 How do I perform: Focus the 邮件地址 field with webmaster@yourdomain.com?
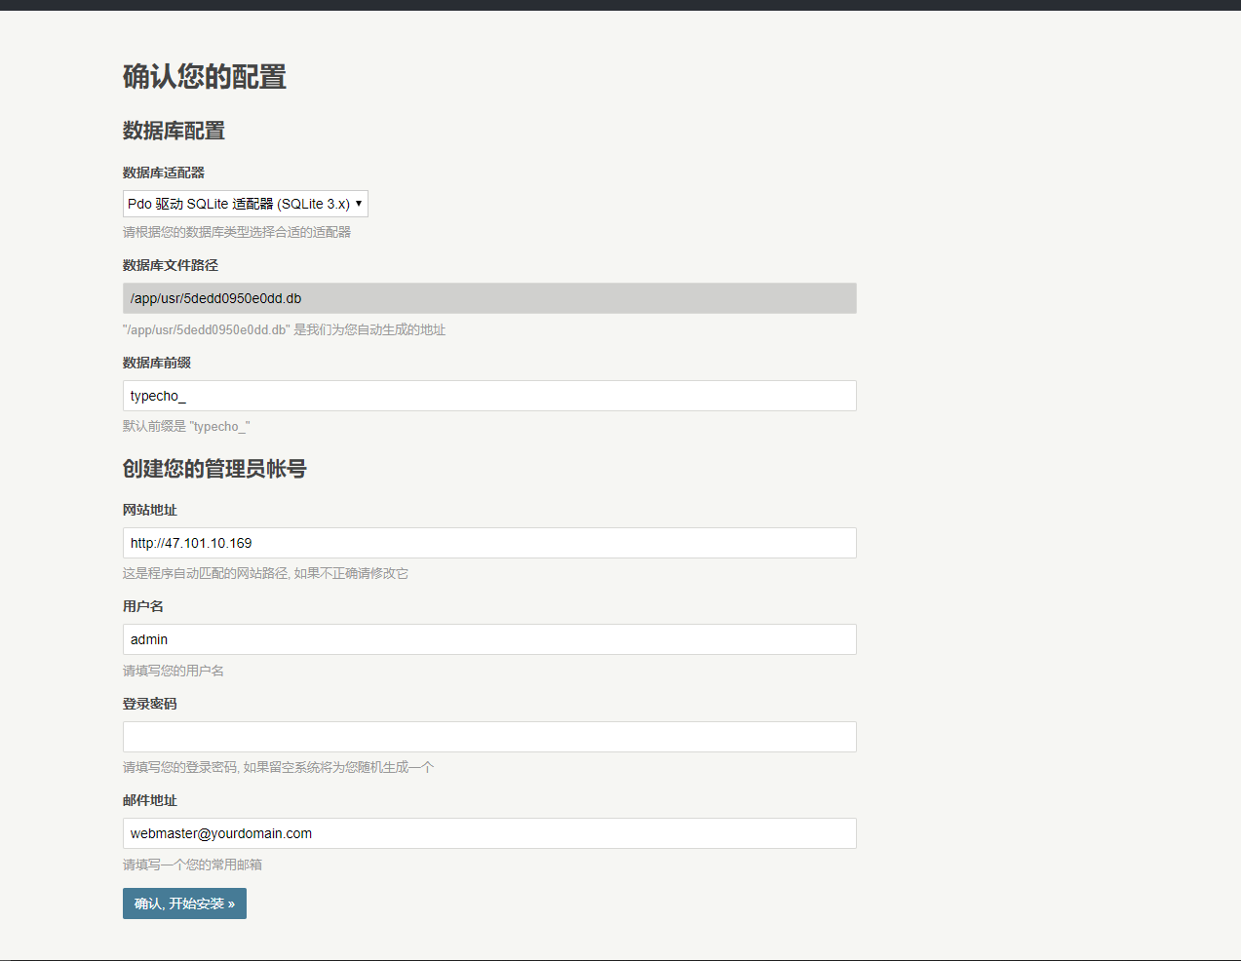[x=489, y=833]
